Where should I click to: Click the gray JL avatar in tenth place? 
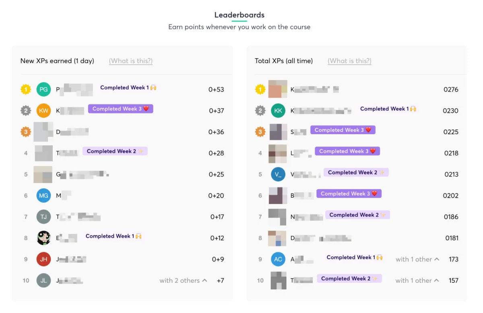pyautogui.click(x=43, y=280)
